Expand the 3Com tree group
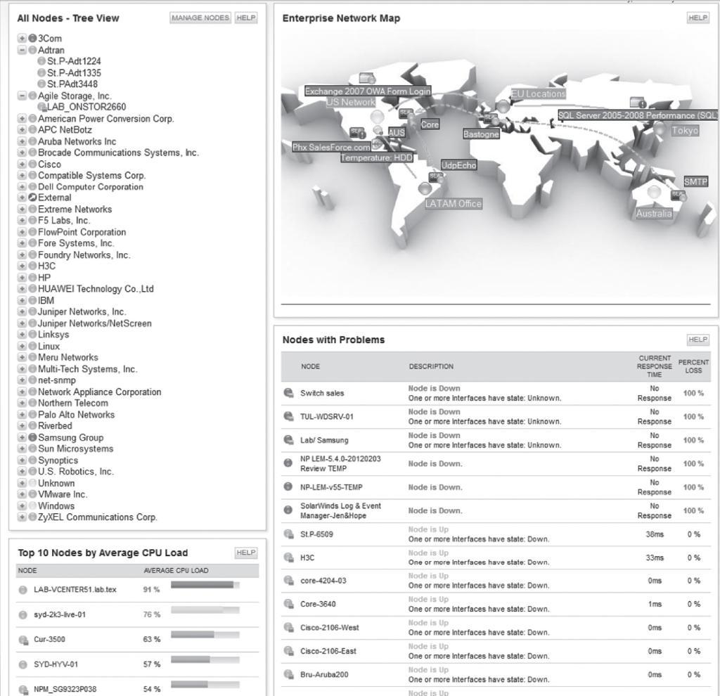The image size is (720, 696). (x=22, y=38)
